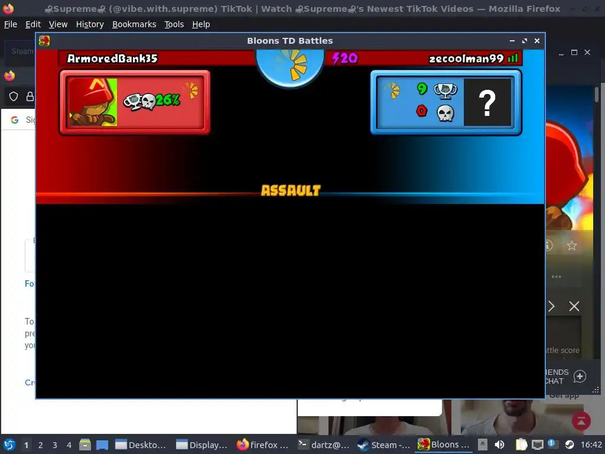The width and height of the screenshot is (605, 454).
Task: Click the taskbar clock 16:42
Action: point(591,445)
